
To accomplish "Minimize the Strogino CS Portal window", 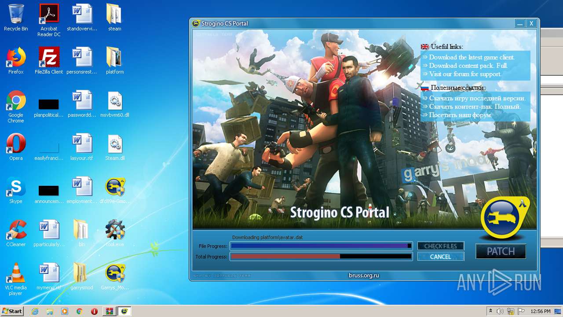I will 520,23.
